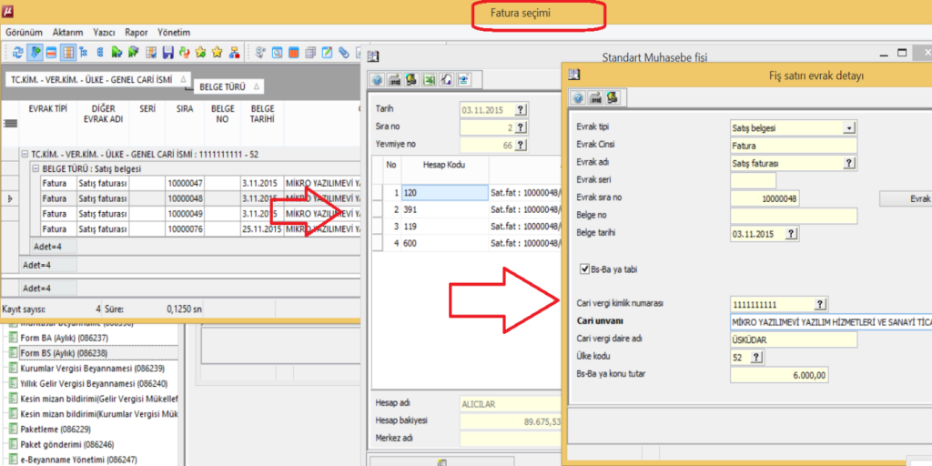Click the Cari vergi daire adı field
The height and width of the screenshot is (466, 932).
point(793,339)
